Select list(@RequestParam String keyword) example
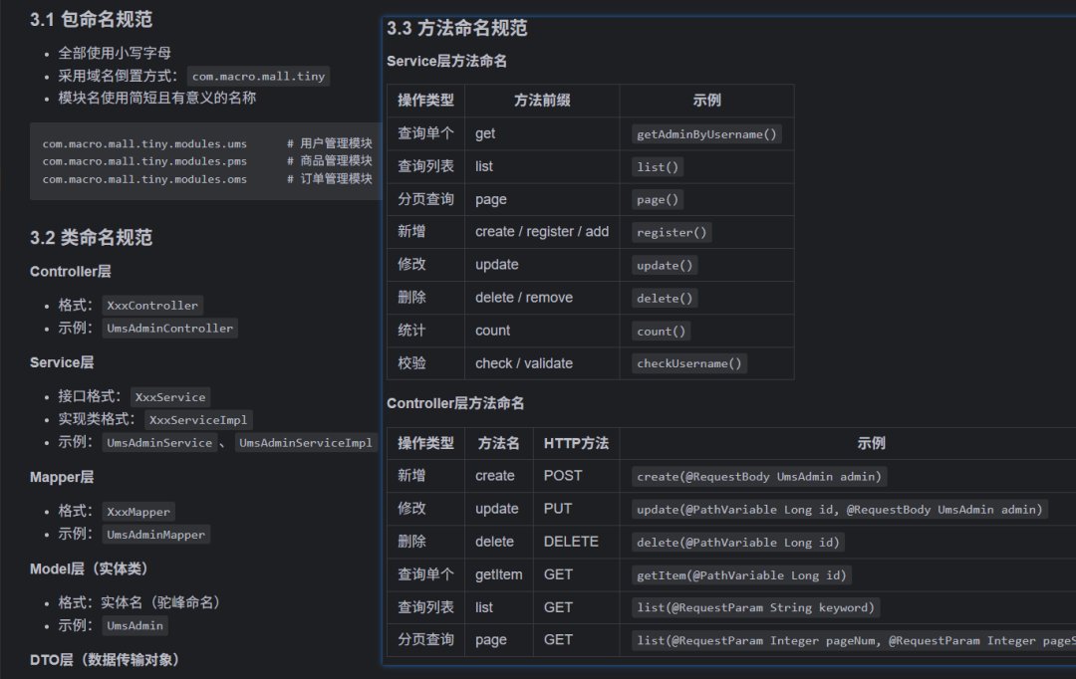The height and width of the screenshot is (679, 1076). coord(755,607)
